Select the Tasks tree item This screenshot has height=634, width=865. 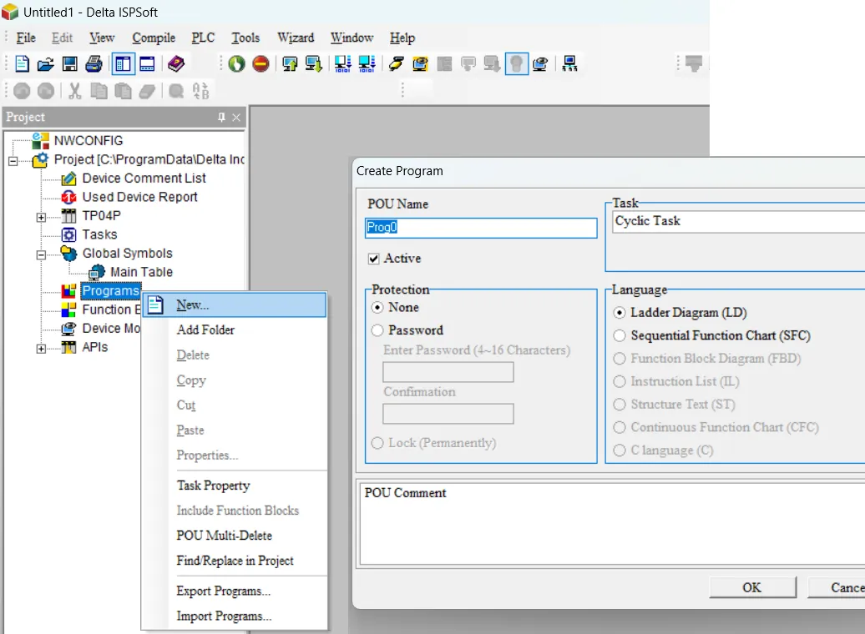pos(99,234)
